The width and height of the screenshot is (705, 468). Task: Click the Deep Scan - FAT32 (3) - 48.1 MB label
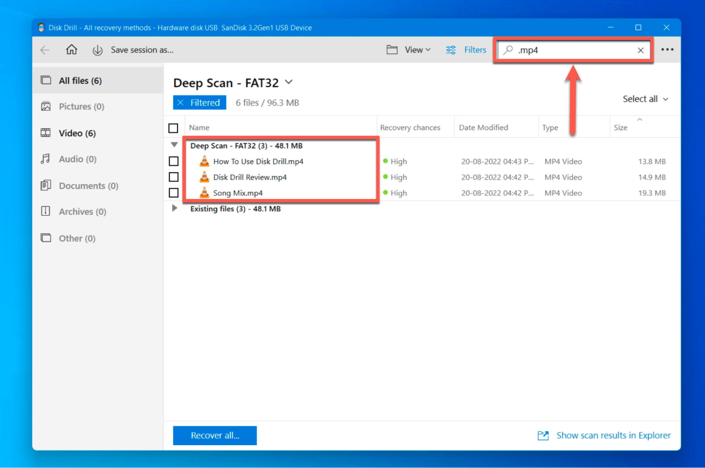click(x=246, y=146)
